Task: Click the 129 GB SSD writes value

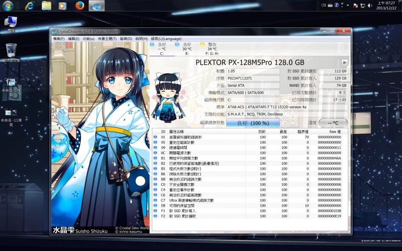Action: [333, 78]
